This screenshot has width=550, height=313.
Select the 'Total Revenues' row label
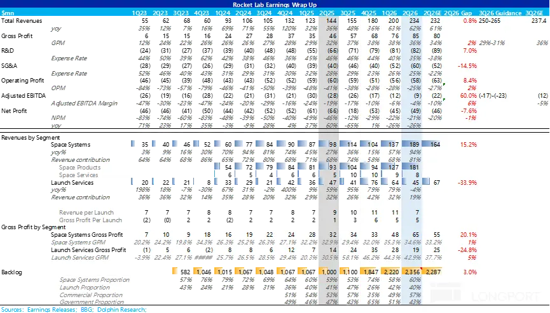point(22,21)
